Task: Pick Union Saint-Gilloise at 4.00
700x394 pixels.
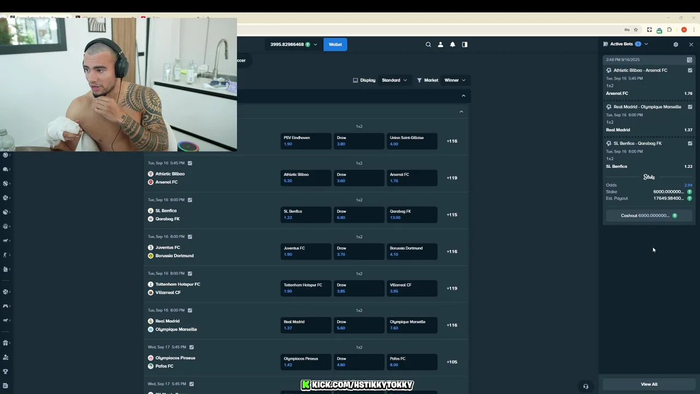Action: [x=412, y=141]
